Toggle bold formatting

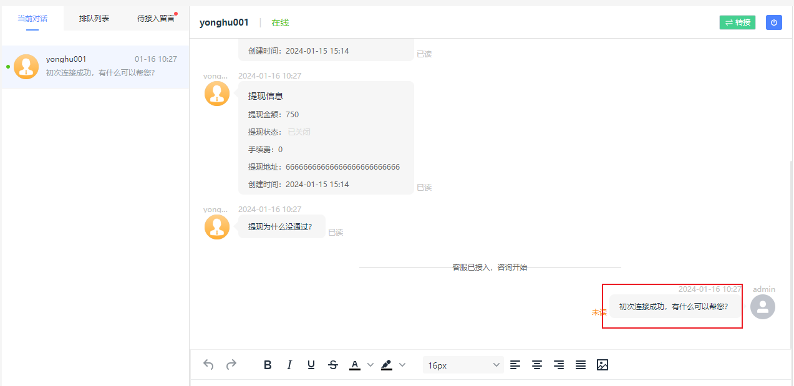pyautogui.click(x=268, y=365)
